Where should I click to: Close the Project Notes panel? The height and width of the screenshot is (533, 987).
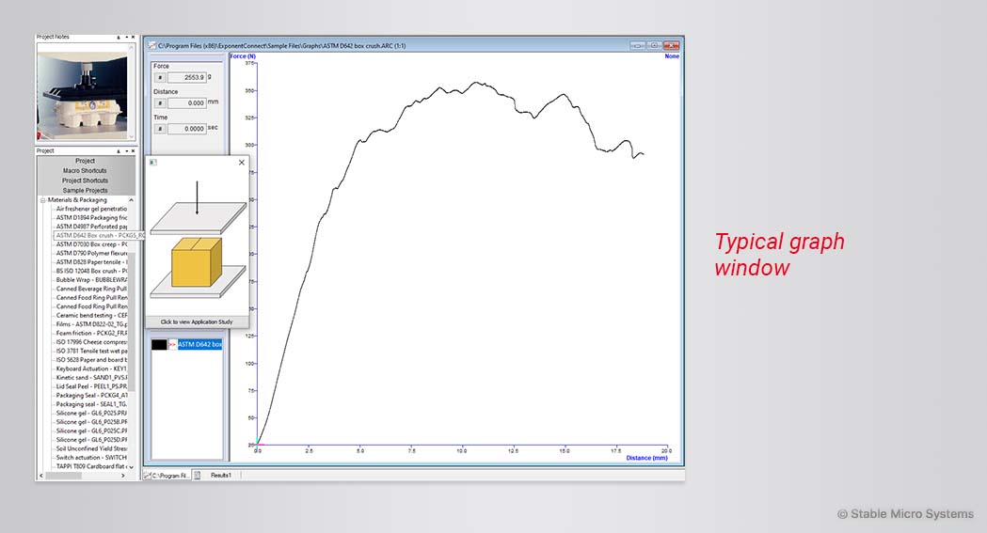133,37
